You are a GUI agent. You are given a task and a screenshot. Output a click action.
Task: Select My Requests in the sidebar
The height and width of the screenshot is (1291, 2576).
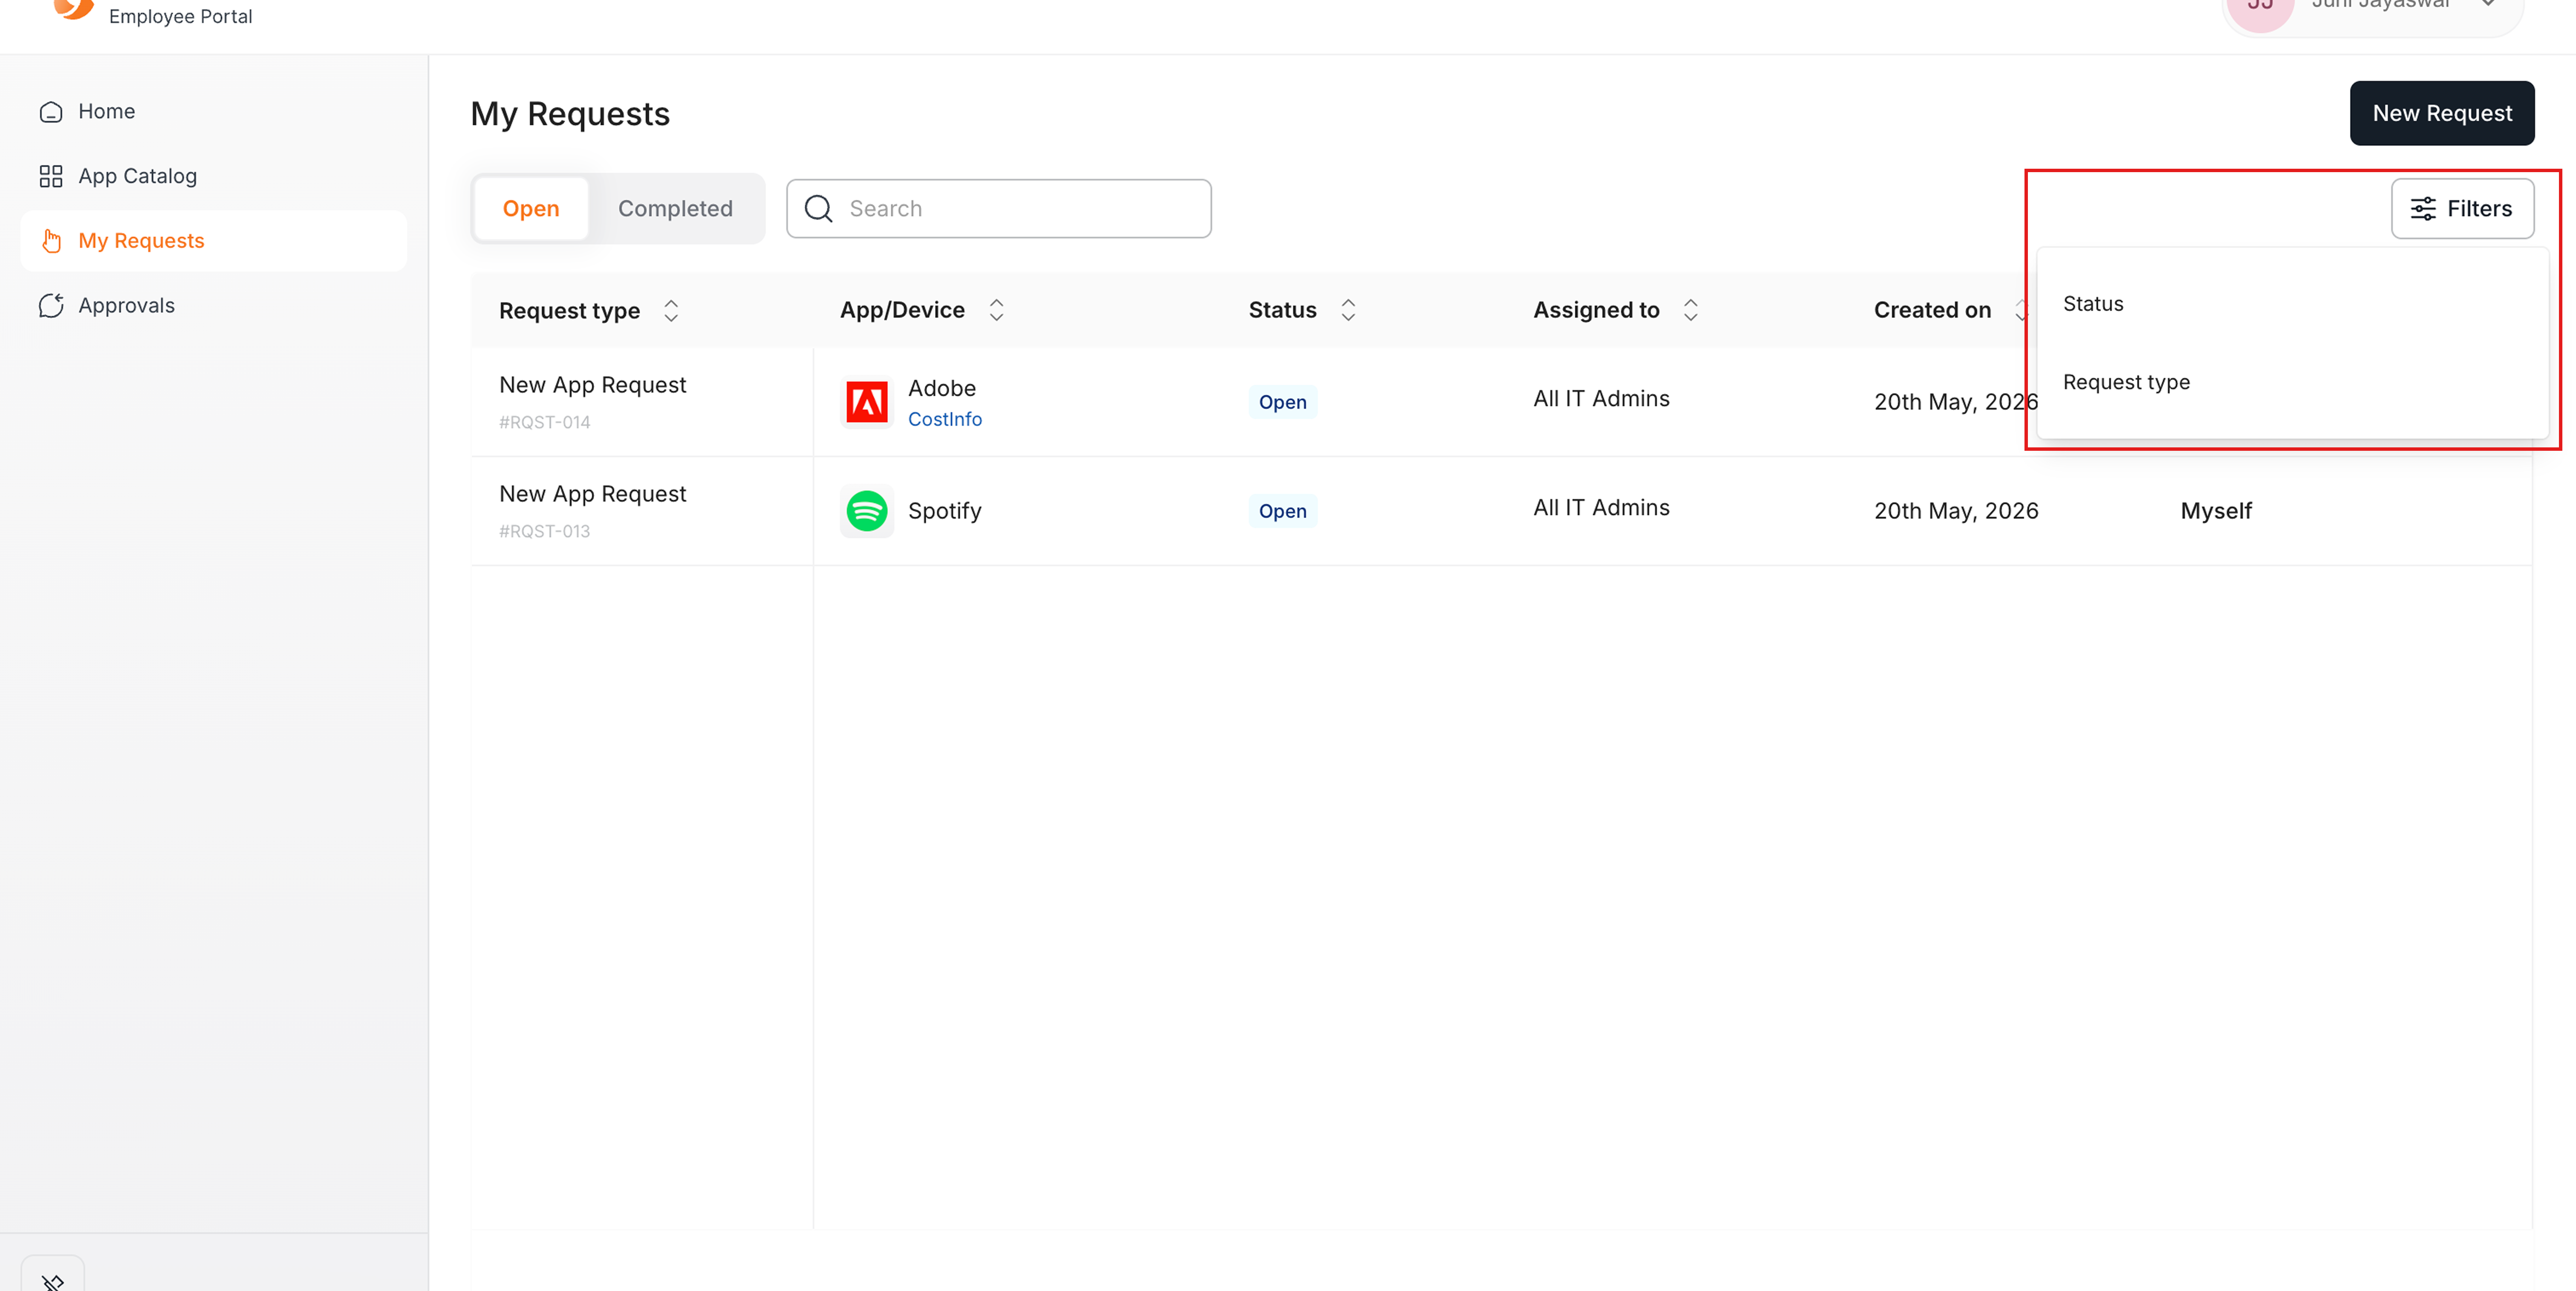tap(213, 241)
